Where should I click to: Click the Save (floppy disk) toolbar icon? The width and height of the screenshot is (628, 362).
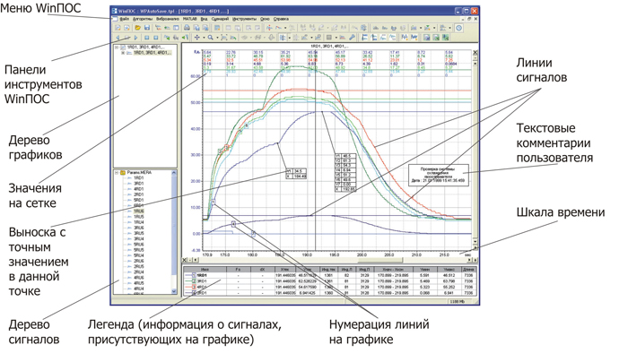click(147, 29)
